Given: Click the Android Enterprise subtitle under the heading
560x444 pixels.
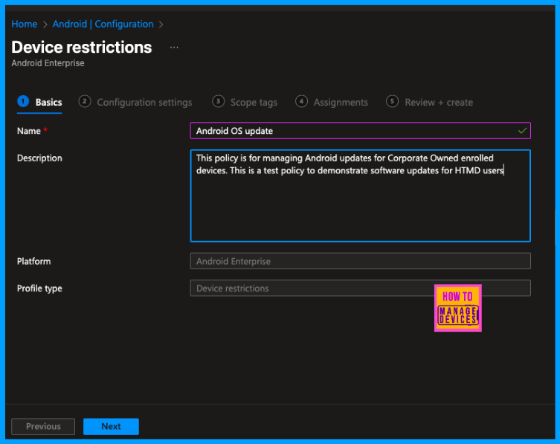Looking at the screenshot, I should [x=48, y=63].
